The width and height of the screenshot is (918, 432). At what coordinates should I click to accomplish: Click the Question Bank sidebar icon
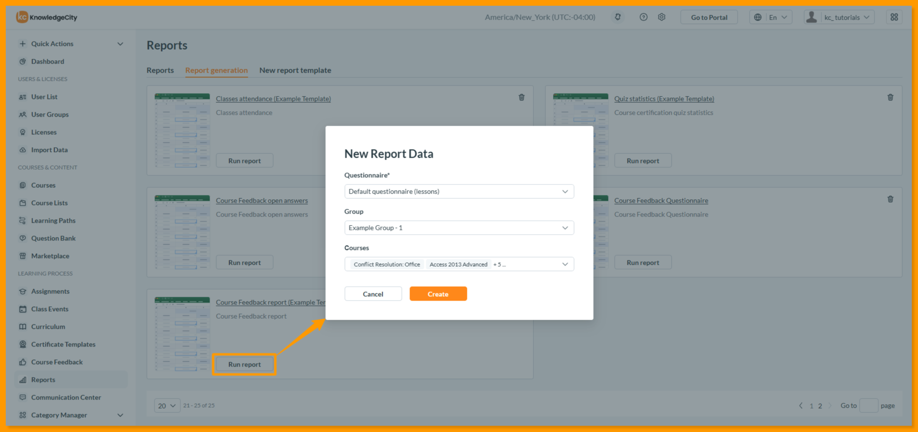coord(22,238)
